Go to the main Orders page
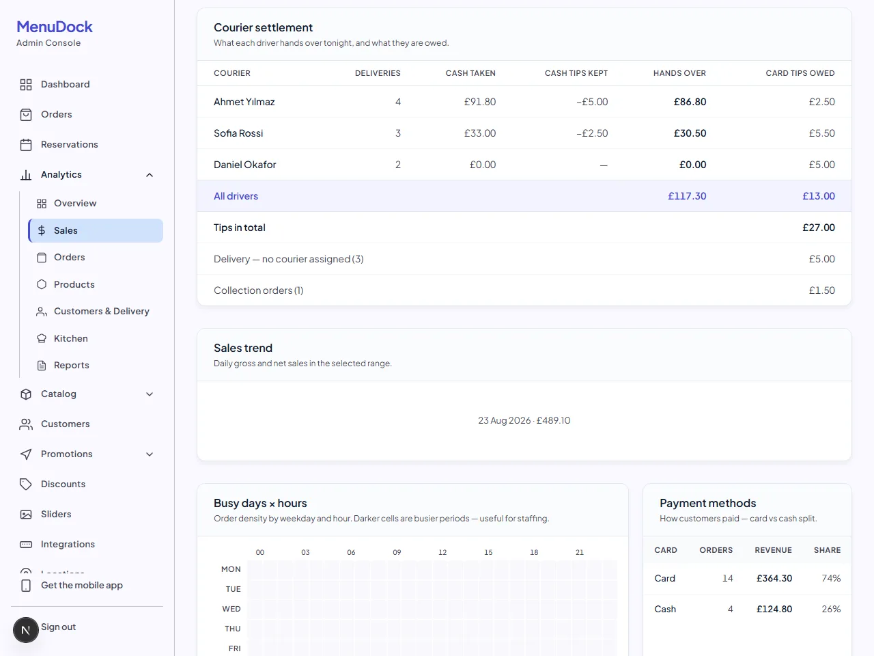This screenshot has height=656, width=874. pyautogui.click(x=87, y=115)
